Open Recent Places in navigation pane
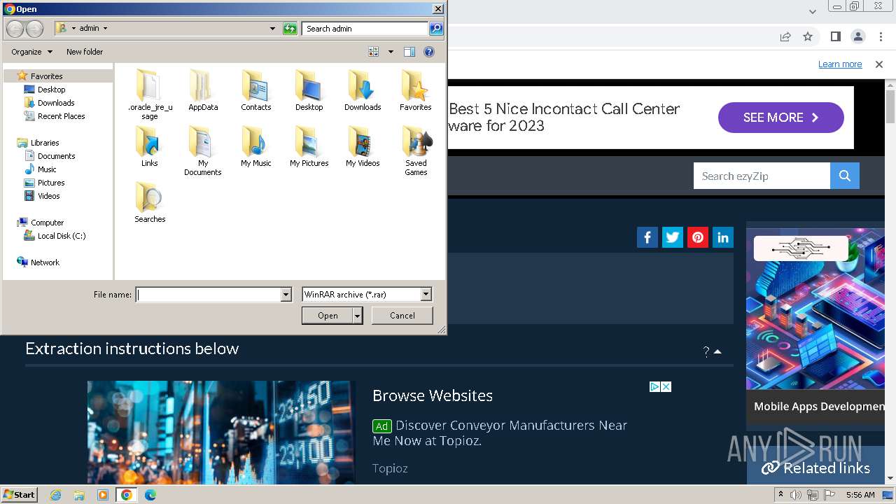896x504 pixels. (x=61, y=116)
